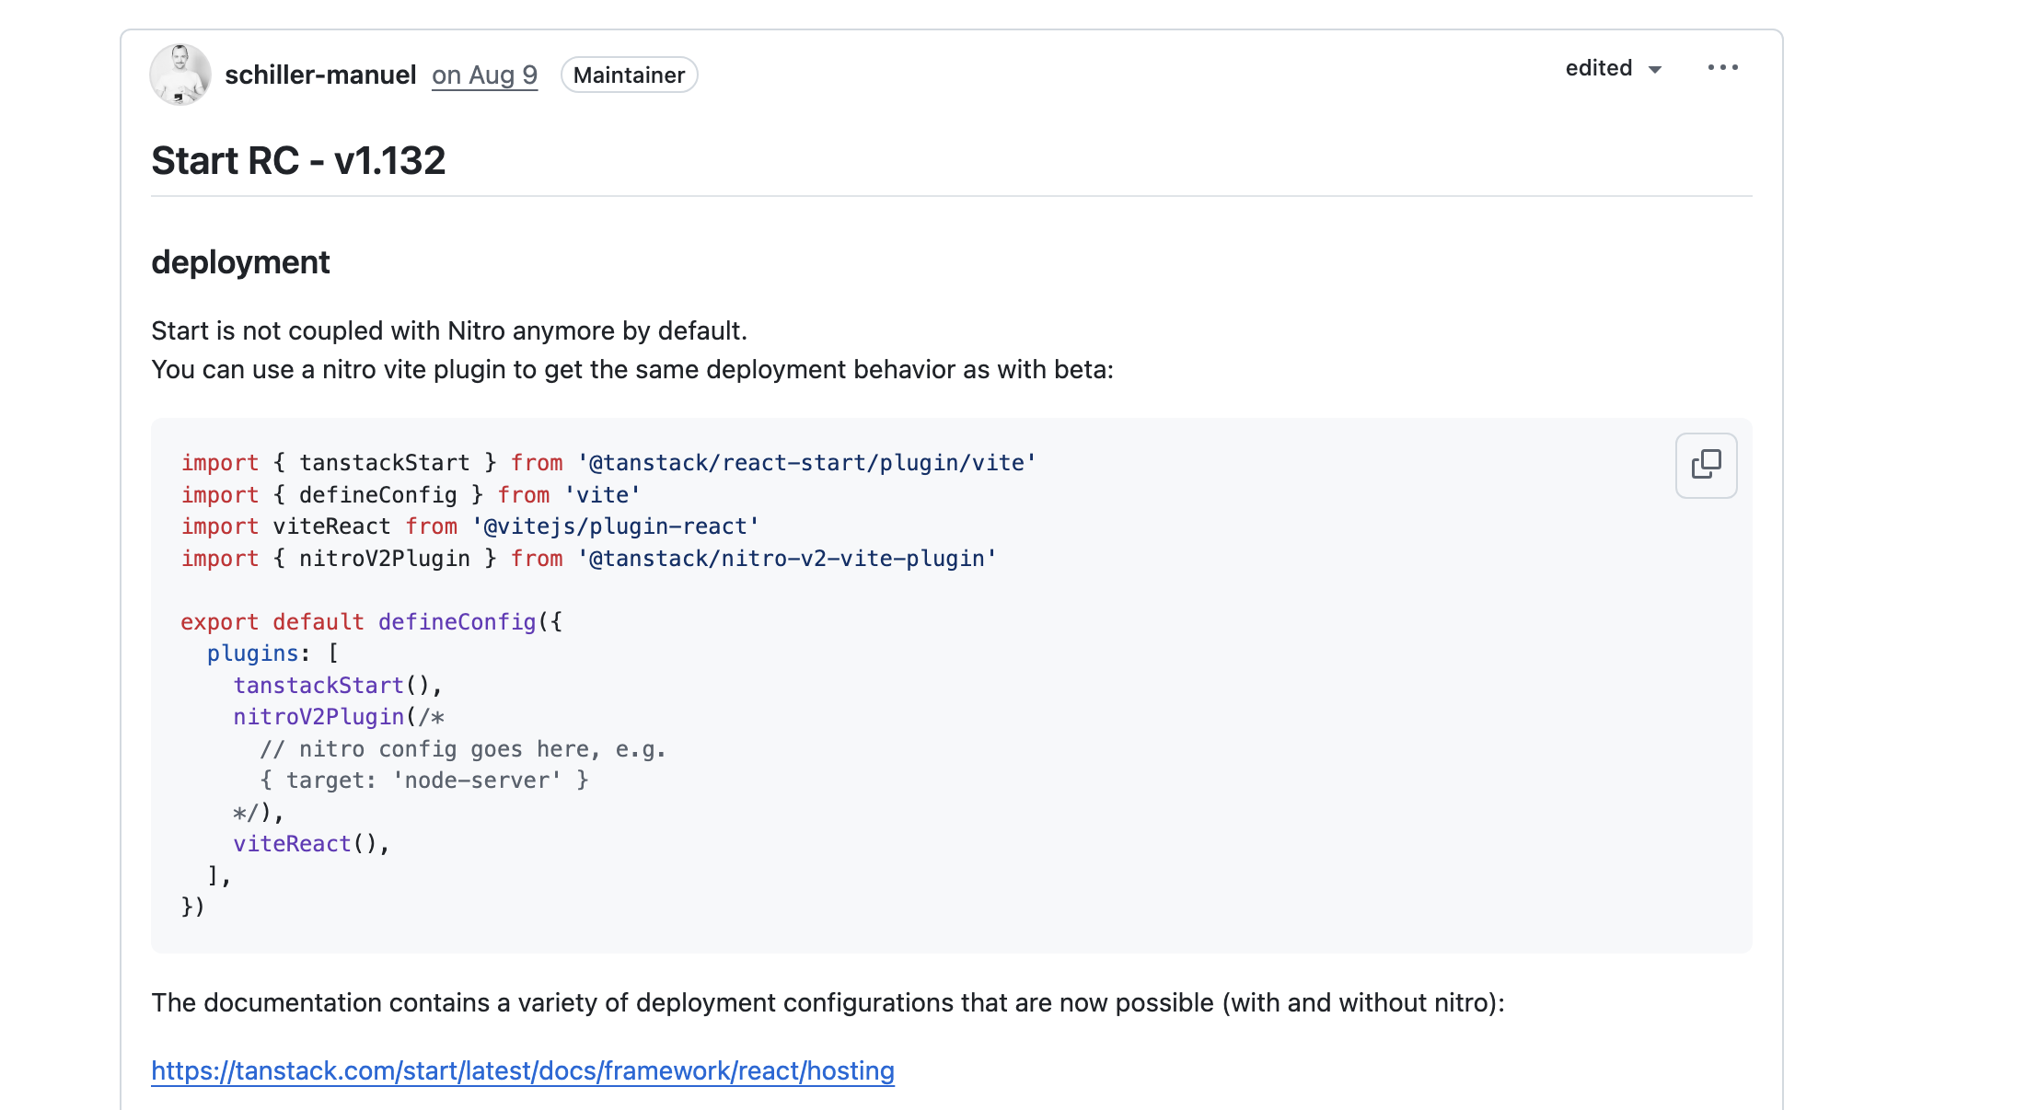Click the 'Start is not coupled with Nitro' sentence
Screen dimensions: 2038x1110
[448, 331]
